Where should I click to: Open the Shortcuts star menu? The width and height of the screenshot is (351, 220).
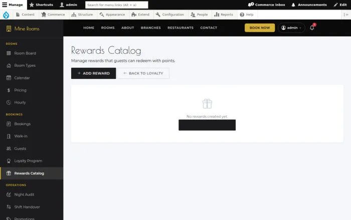(x=41, y=5)
